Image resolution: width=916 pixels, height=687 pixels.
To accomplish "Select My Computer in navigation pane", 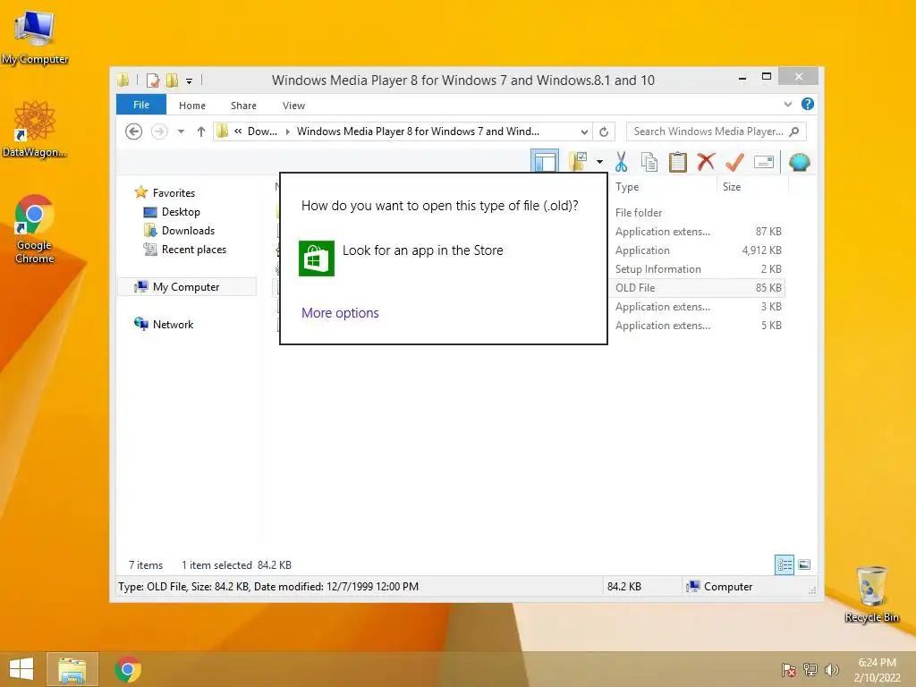I will 186,287.
